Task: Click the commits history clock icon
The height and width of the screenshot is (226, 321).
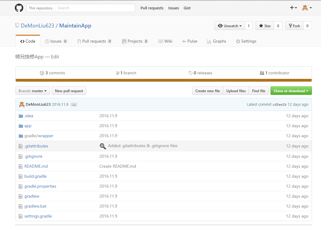Action: [x=42, y=73]
